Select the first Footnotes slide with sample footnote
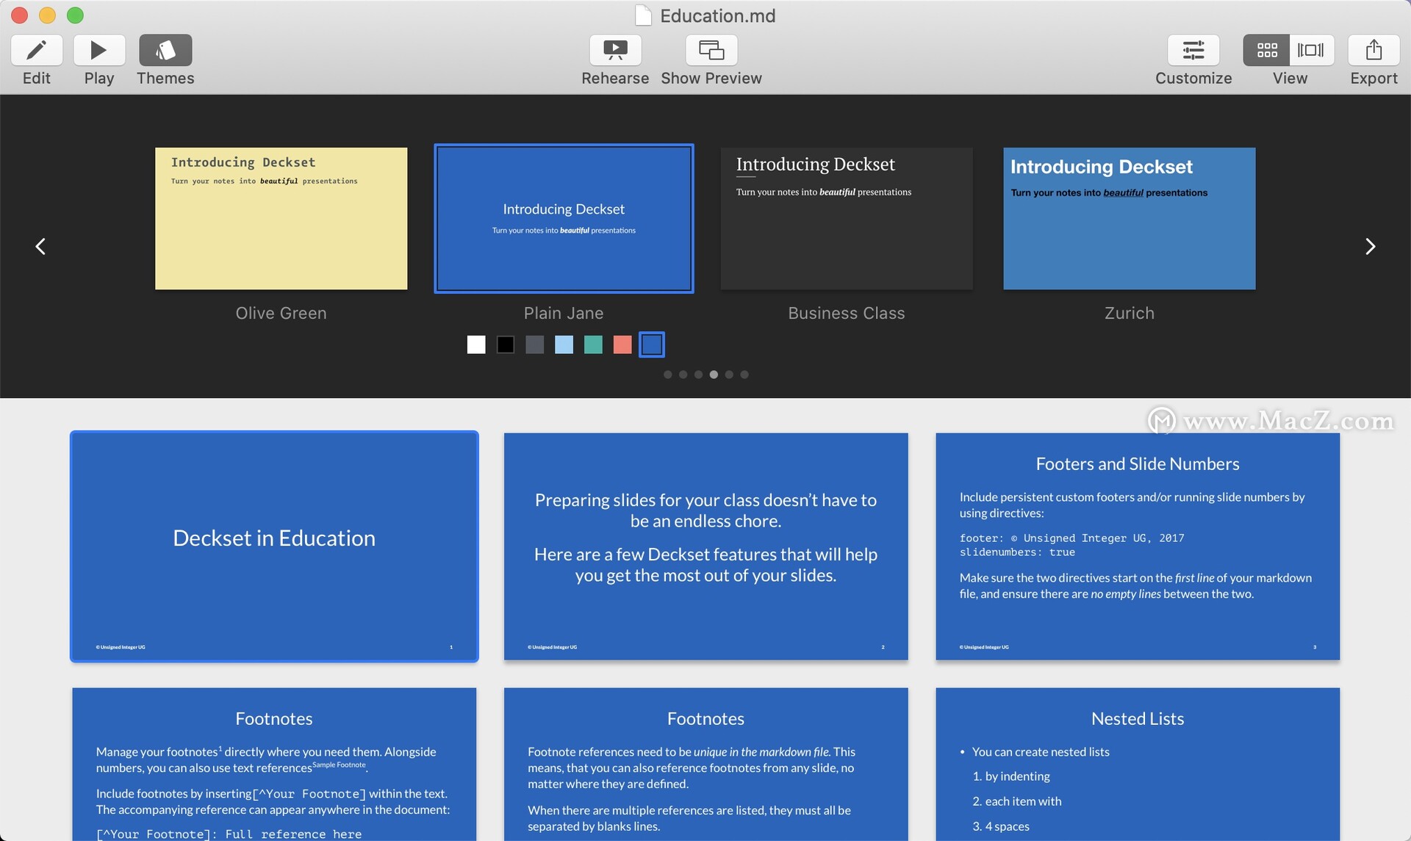1411x841 pixels. point(274,764)
